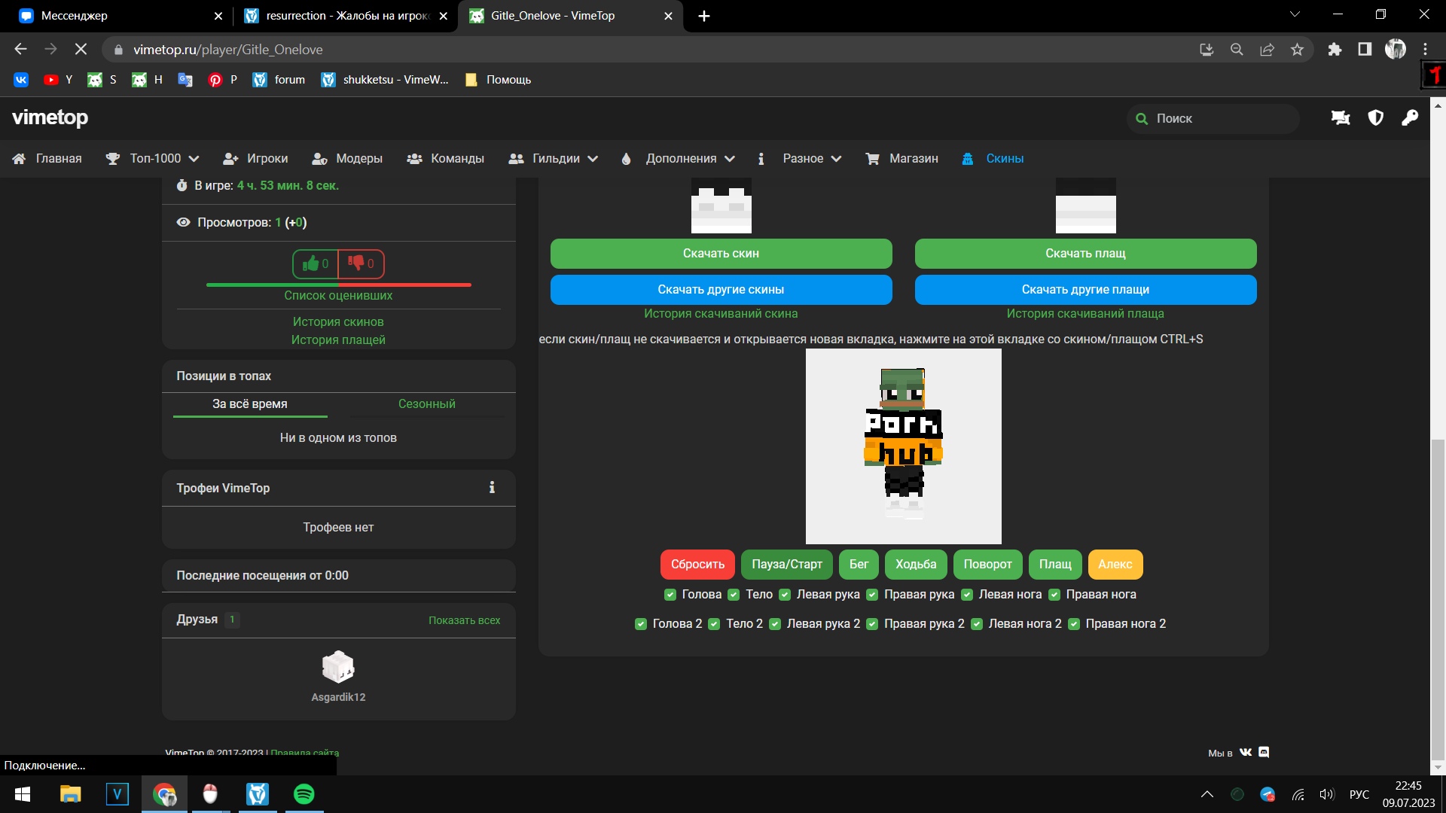The height and width of the screenshot is (813, 1446).
Task: Bookmark page with the star icon
Action: click(1297, 50)
